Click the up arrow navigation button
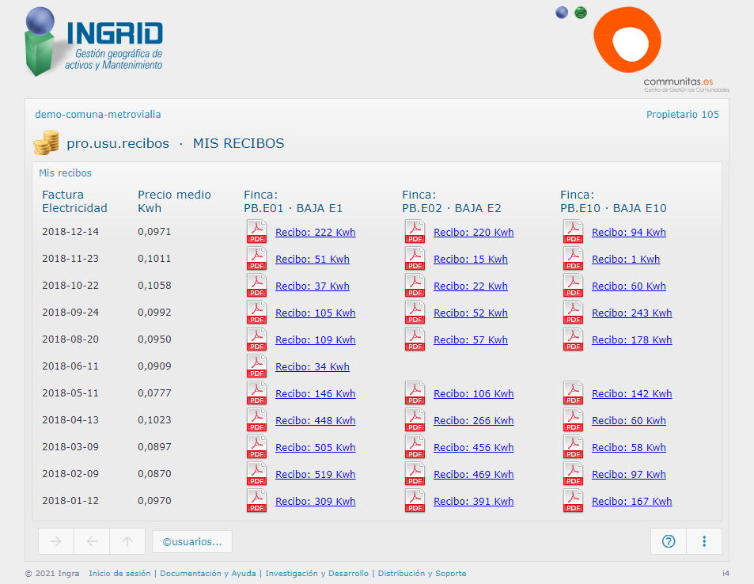This screenshot has height=584, width=754. tap(127, 542)
